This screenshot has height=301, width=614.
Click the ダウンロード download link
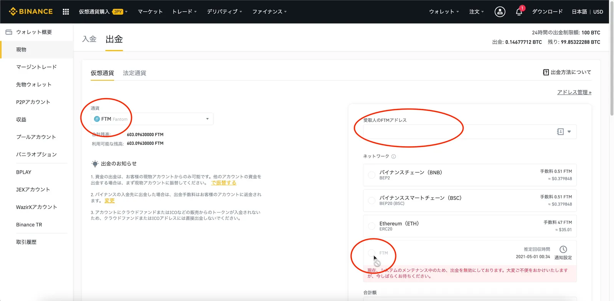[x=547, y=12]
